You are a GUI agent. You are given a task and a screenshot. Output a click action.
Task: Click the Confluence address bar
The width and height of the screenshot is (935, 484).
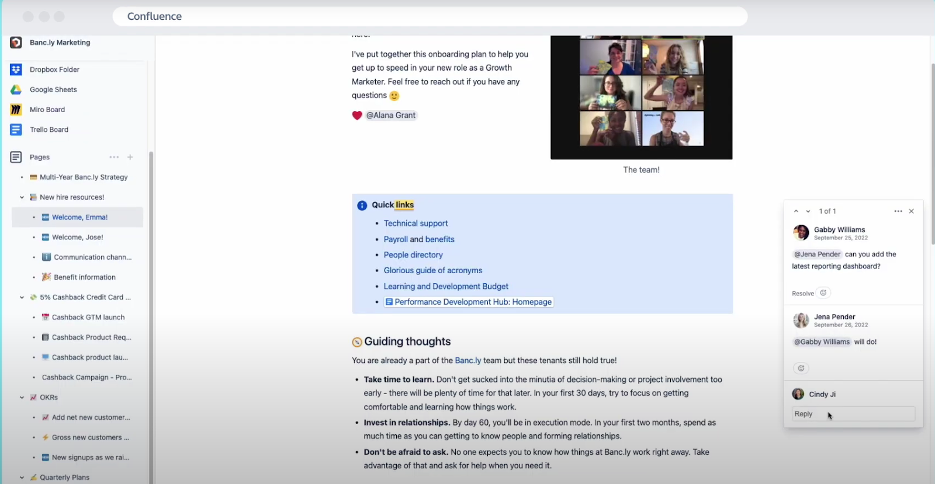(430, 16)
